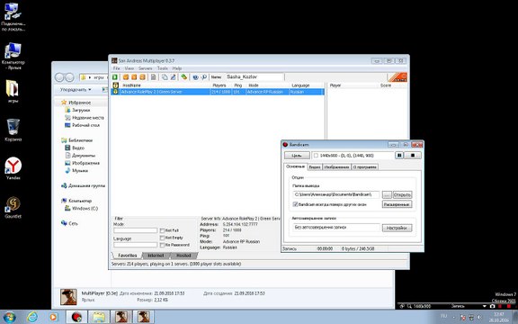The image size is (518, 324).
Task: Toggle Bandicam always on top checkbox
Action: tap(295, 204)
